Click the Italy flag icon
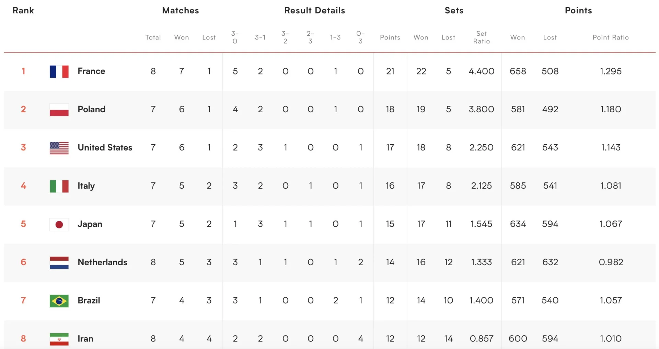This screenshot has height=349, width=659. coord(59,186)
